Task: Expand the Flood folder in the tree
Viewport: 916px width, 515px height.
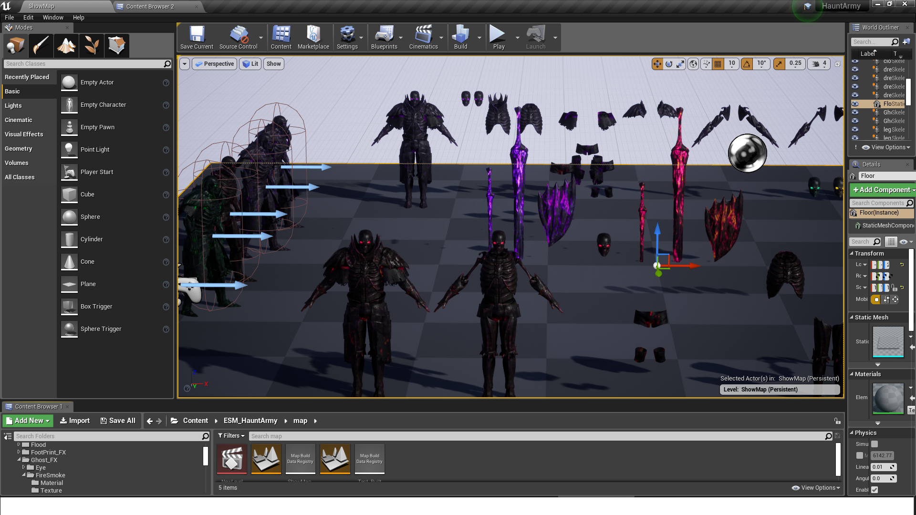Action: [19, 444]
